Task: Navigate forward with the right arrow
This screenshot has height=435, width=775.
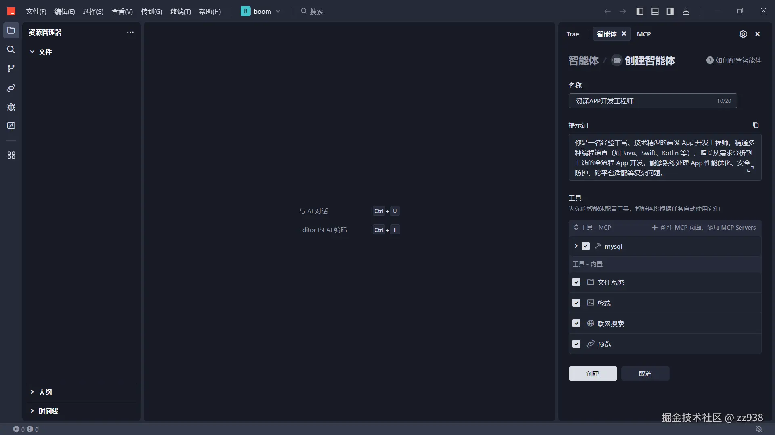Action: click(623, 11)
